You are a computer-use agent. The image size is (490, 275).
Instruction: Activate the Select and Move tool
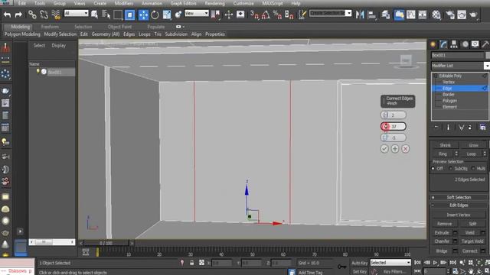[x=143, y=15]
